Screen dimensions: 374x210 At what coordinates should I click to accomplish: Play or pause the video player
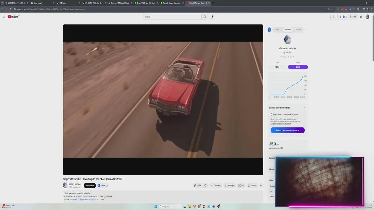(x=163, y=100)
